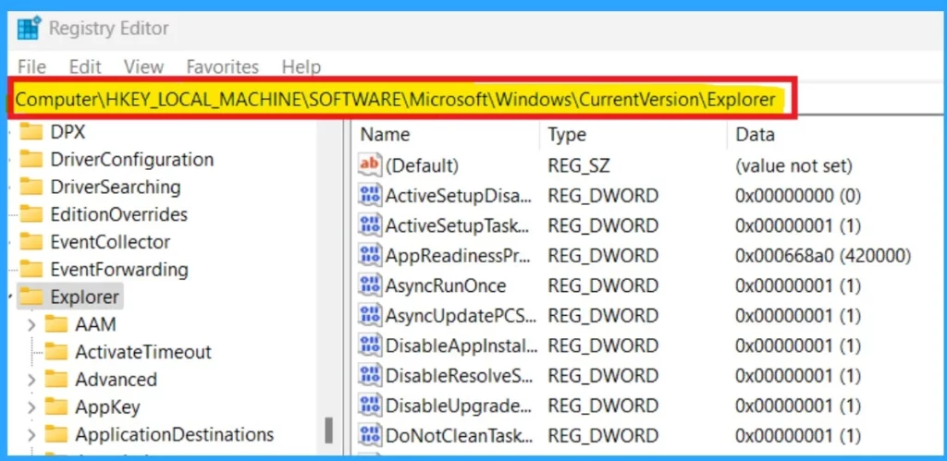The image size is (947, 461).
Task: Select the DoNotCleanTask... value name
Action: coord(460,436)
